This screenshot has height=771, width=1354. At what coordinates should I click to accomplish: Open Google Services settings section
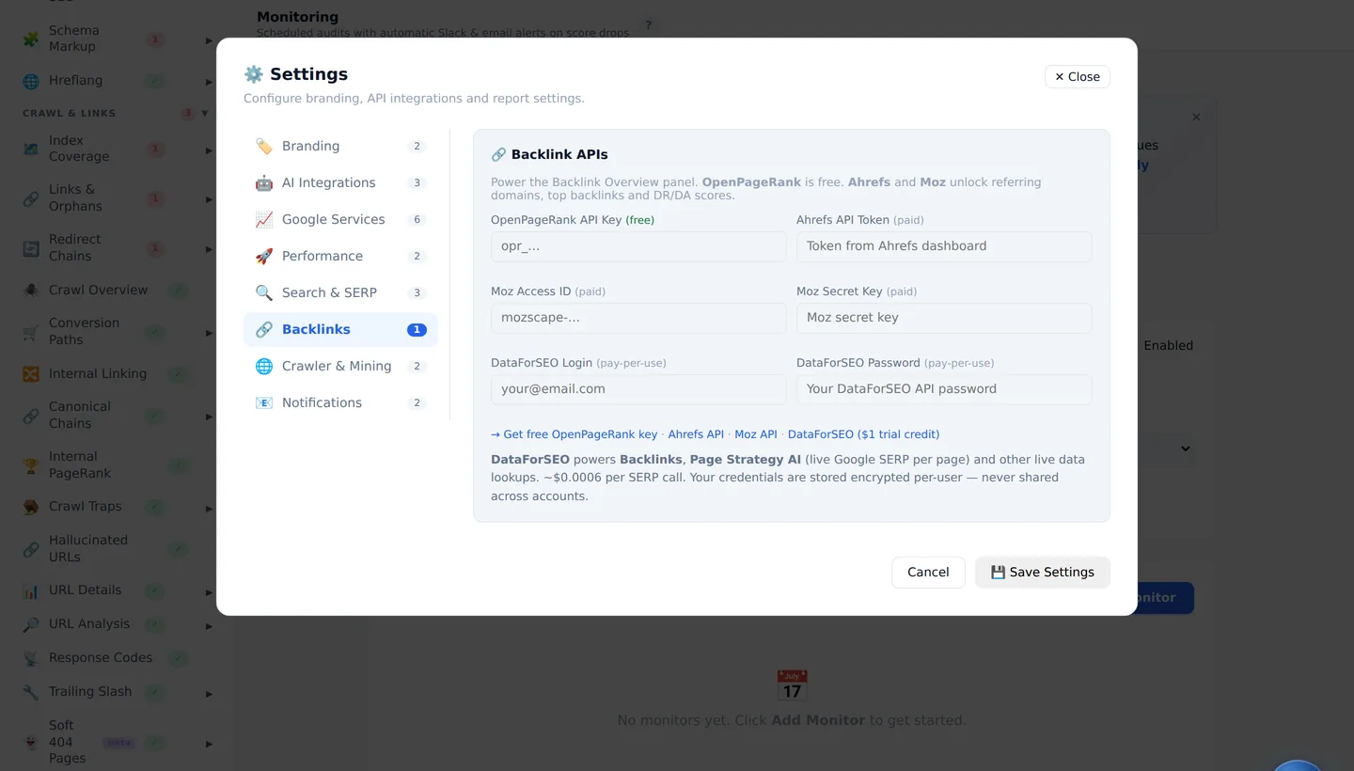340,219
